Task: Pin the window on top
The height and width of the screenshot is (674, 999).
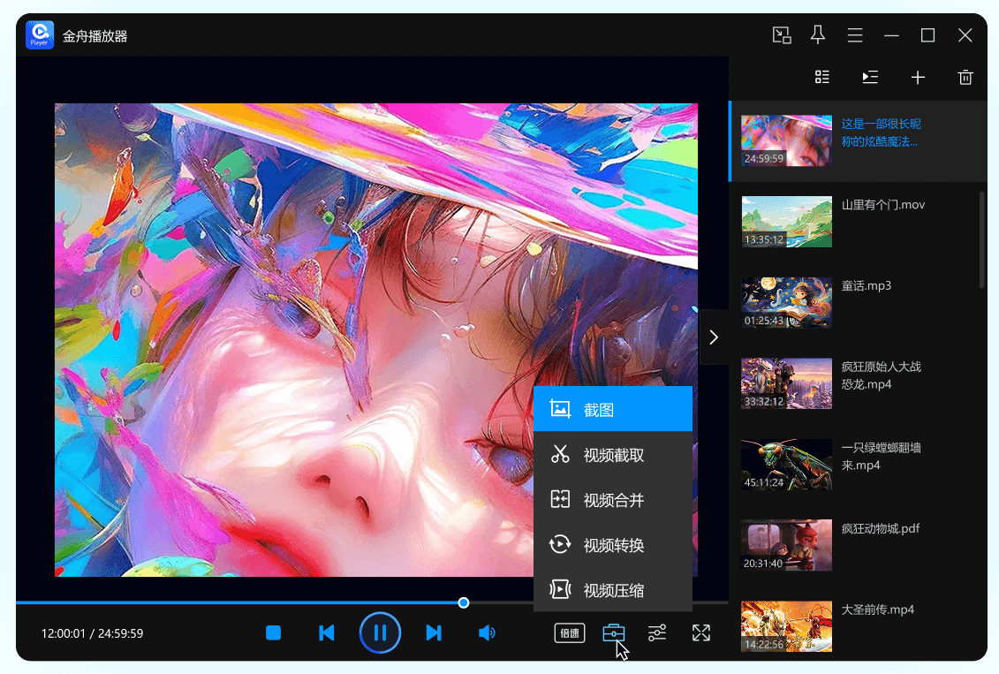Action: (818, 35)
